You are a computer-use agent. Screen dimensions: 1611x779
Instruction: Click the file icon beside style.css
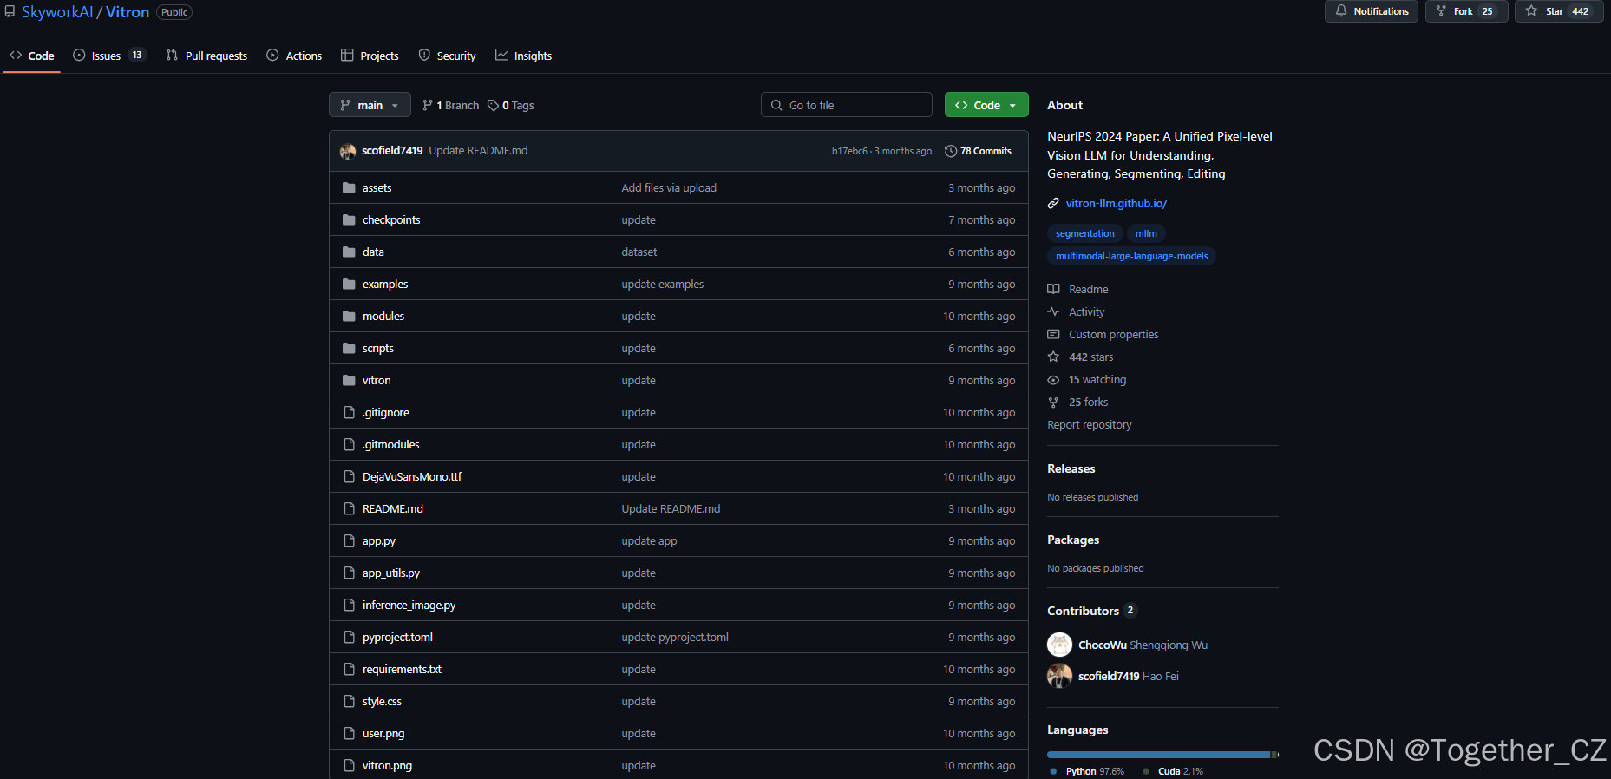click(349, 702)
